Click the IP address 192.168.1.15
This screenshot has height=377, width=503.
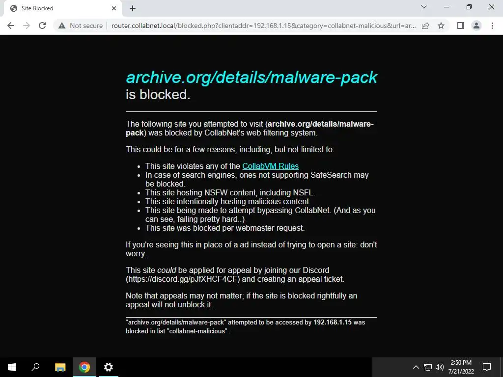click(x=333, y=322)
